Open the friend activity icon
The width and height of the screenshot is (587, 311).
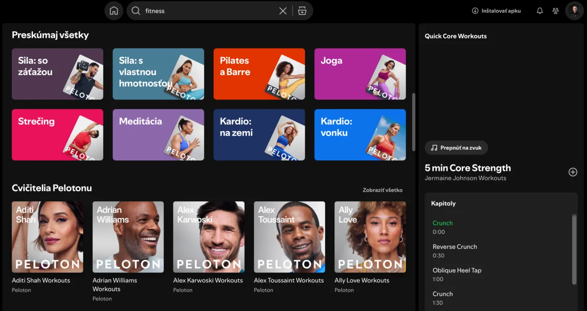[x=555, y=11]
